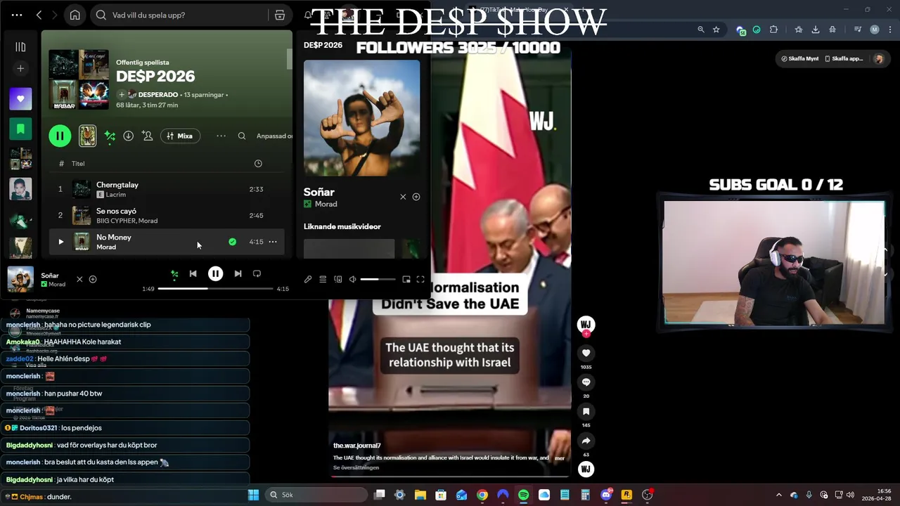Click Se översättningen under caption
This screenshot has width=900, height=506.
pyautogui.click(x=356, y=467)
